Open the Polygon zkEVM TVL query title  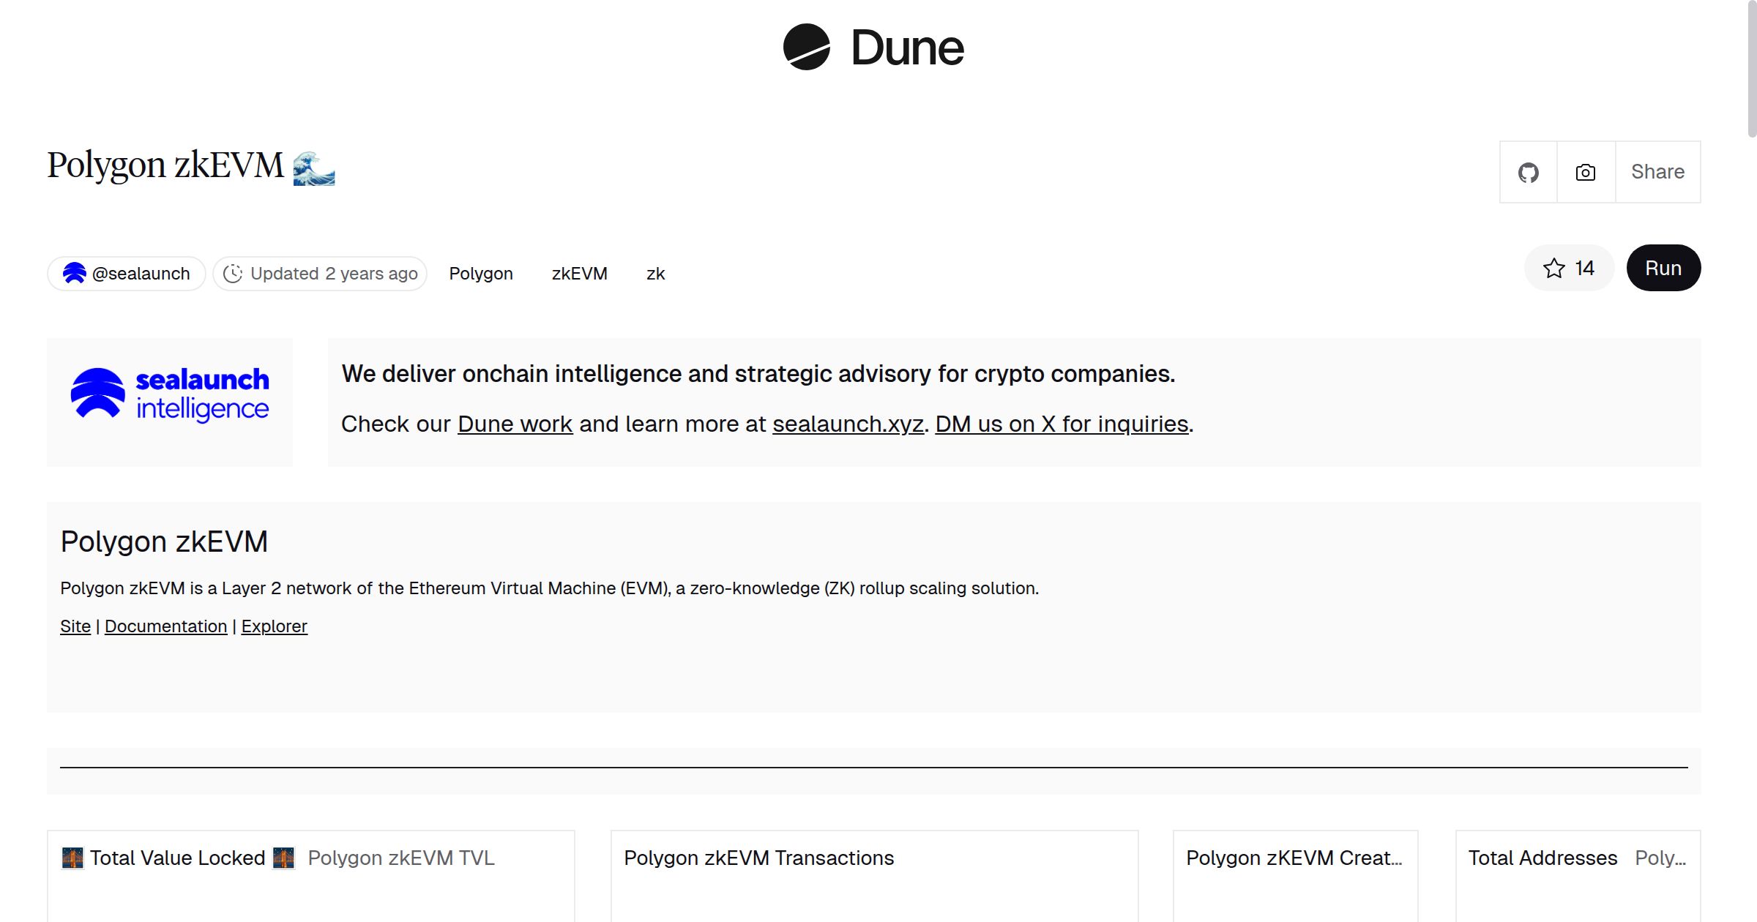tap(400, 858)
